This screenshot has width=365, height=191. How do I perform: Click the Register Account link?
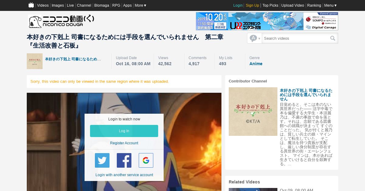[124, 143]
